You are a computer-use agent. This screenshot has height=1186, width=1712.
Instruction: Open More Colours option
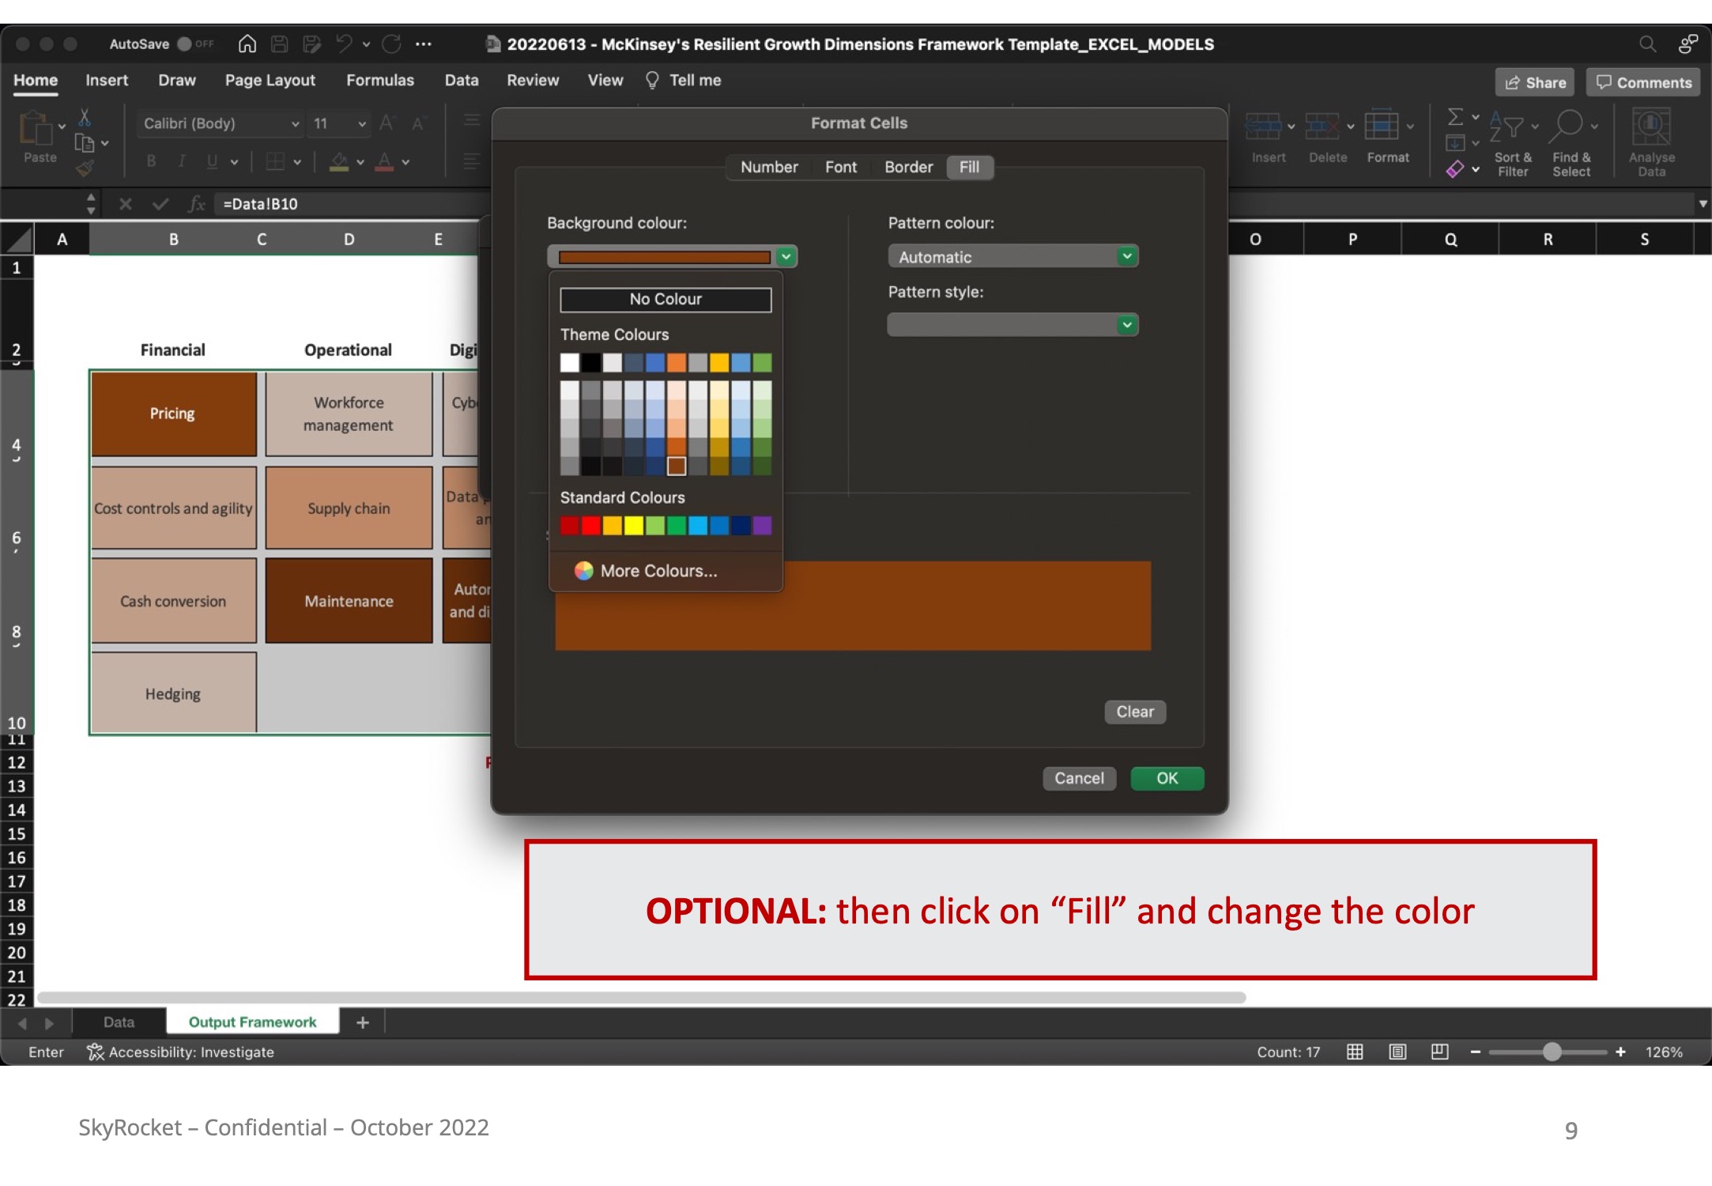pos(647,571)
